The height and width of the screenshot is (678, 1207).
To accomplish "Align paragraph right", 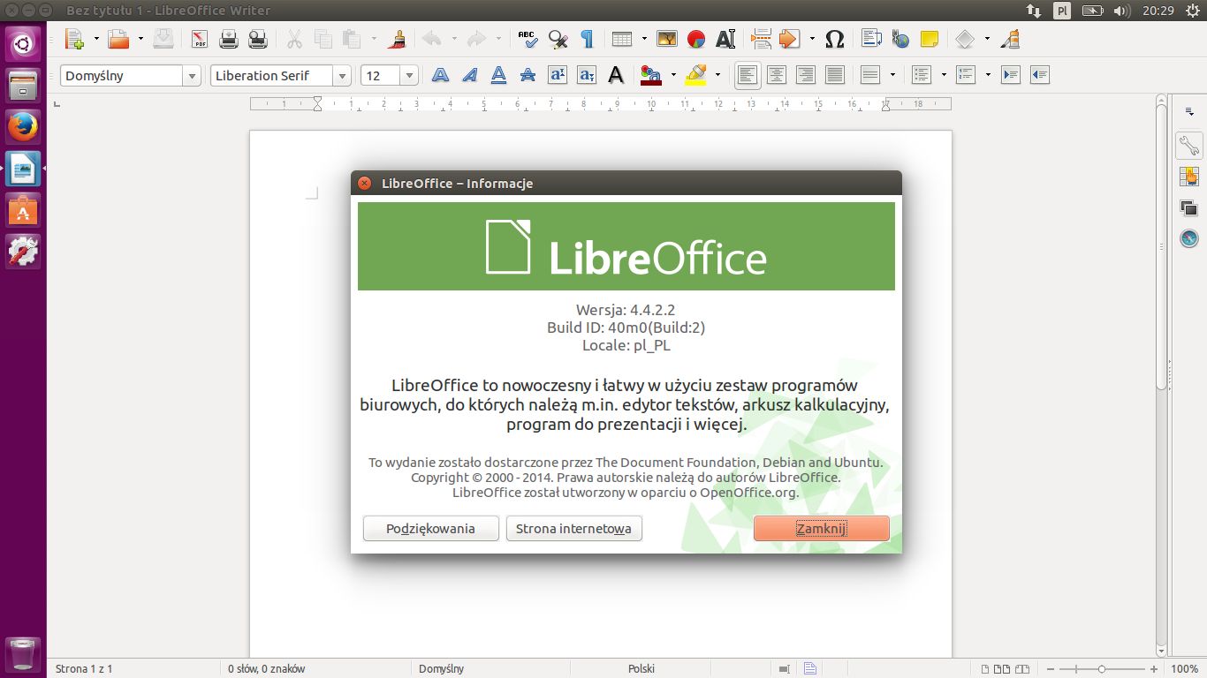I will 805,75.
